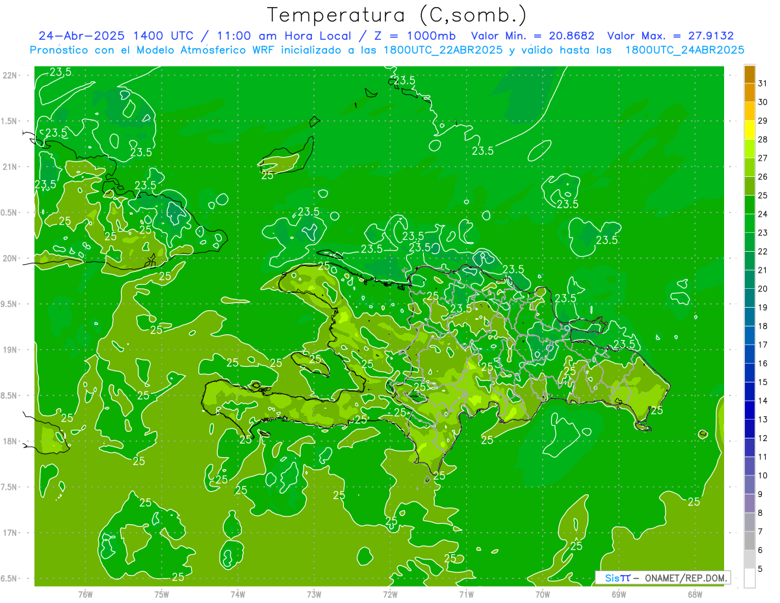
Task: Click the 70W longitude axis label
Action: [543, 595]
